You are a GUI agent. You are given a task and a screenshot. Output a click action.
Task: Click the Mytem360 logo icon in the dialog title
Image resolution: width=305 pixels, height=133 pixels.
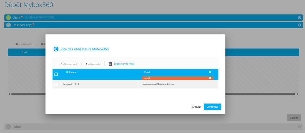pyautogui.click(x=56, y=49)
